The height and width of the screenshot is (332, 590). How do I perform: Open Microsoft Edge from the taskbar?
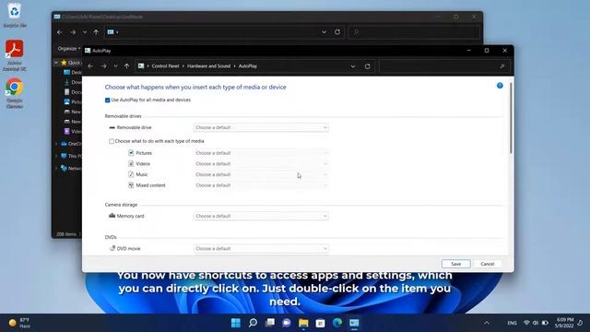pyautogui.click(x=337, y=323)
